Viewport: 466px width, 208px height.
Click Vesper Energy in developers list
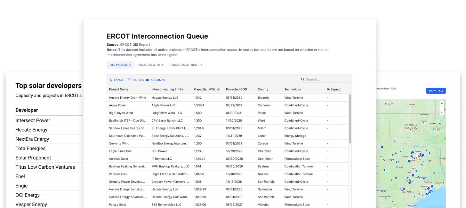[31, 204]
